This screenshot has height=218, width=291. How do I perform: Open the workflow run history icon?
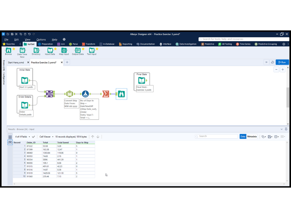click(272, 62)
